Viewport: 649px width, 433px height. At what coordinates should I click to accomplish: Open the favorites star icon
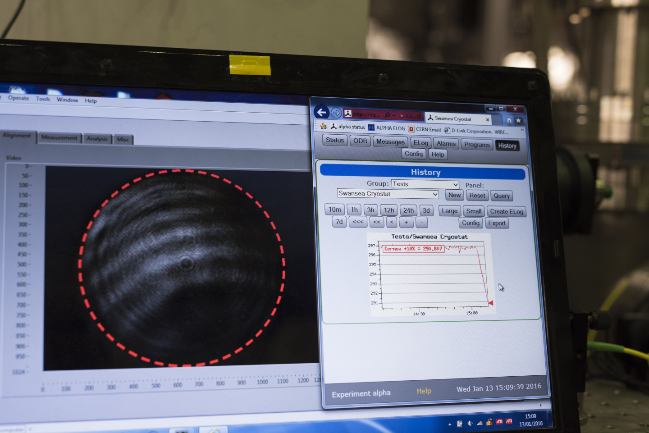point(519,120)
